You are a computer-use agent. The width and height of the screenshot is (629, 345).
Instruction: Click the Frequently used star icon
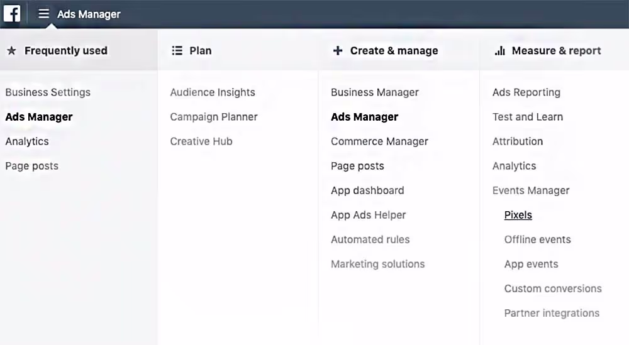pos(11,50)
